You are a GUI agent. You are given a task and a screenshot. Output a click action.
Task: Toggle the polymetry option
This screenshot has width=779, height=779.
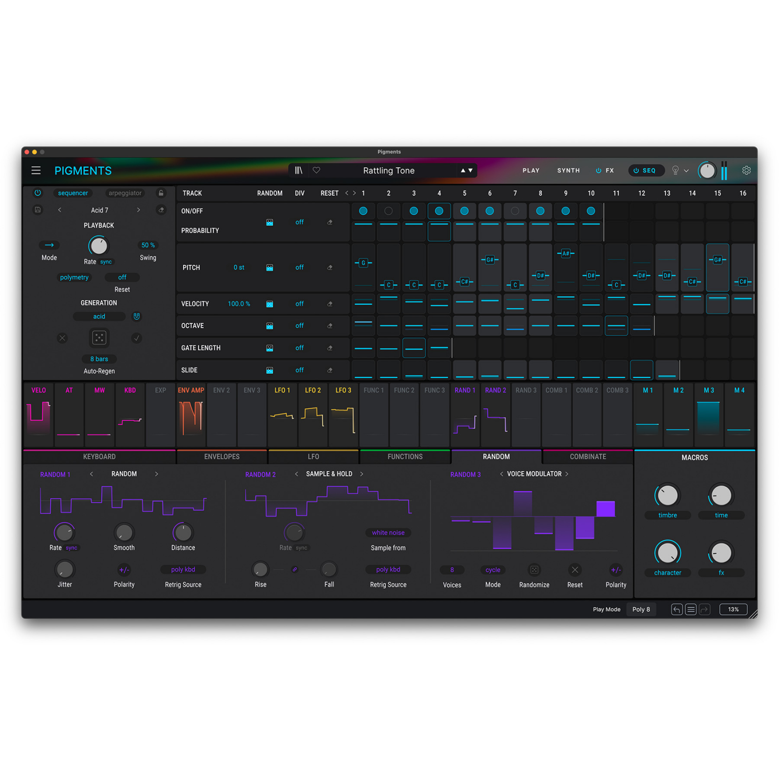(x=74, y=278)
